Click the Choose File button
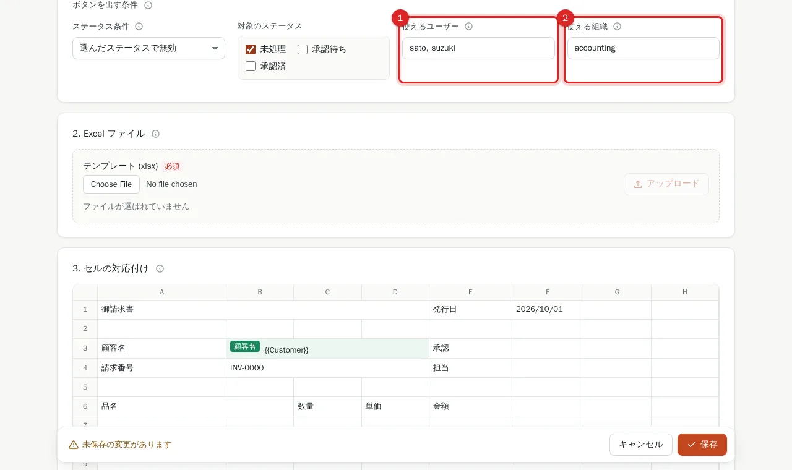The image size is (792, 470). point(111,184)
